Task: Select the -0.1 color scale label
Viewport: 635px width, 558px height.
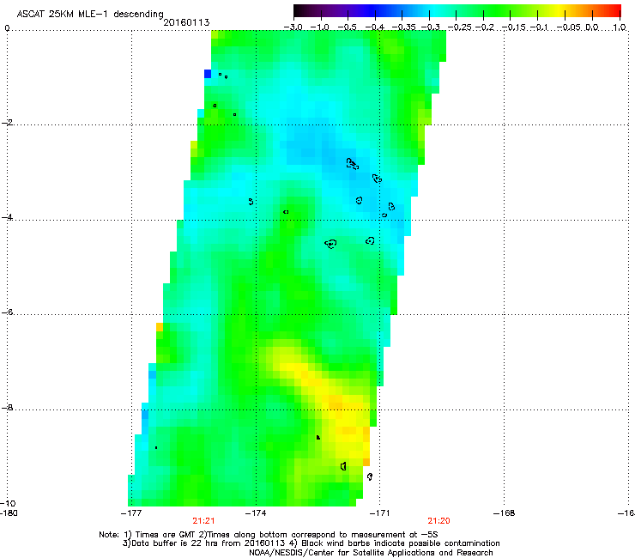Action: click(x=539, y=27)
